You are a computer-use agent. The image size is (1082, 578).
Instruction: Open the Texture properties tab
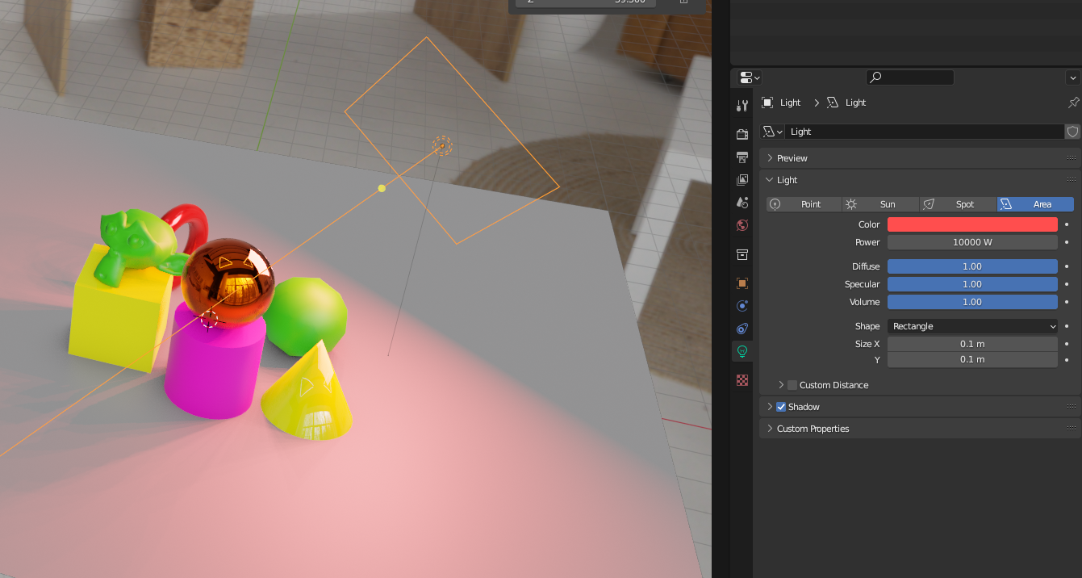click(742, 380)
